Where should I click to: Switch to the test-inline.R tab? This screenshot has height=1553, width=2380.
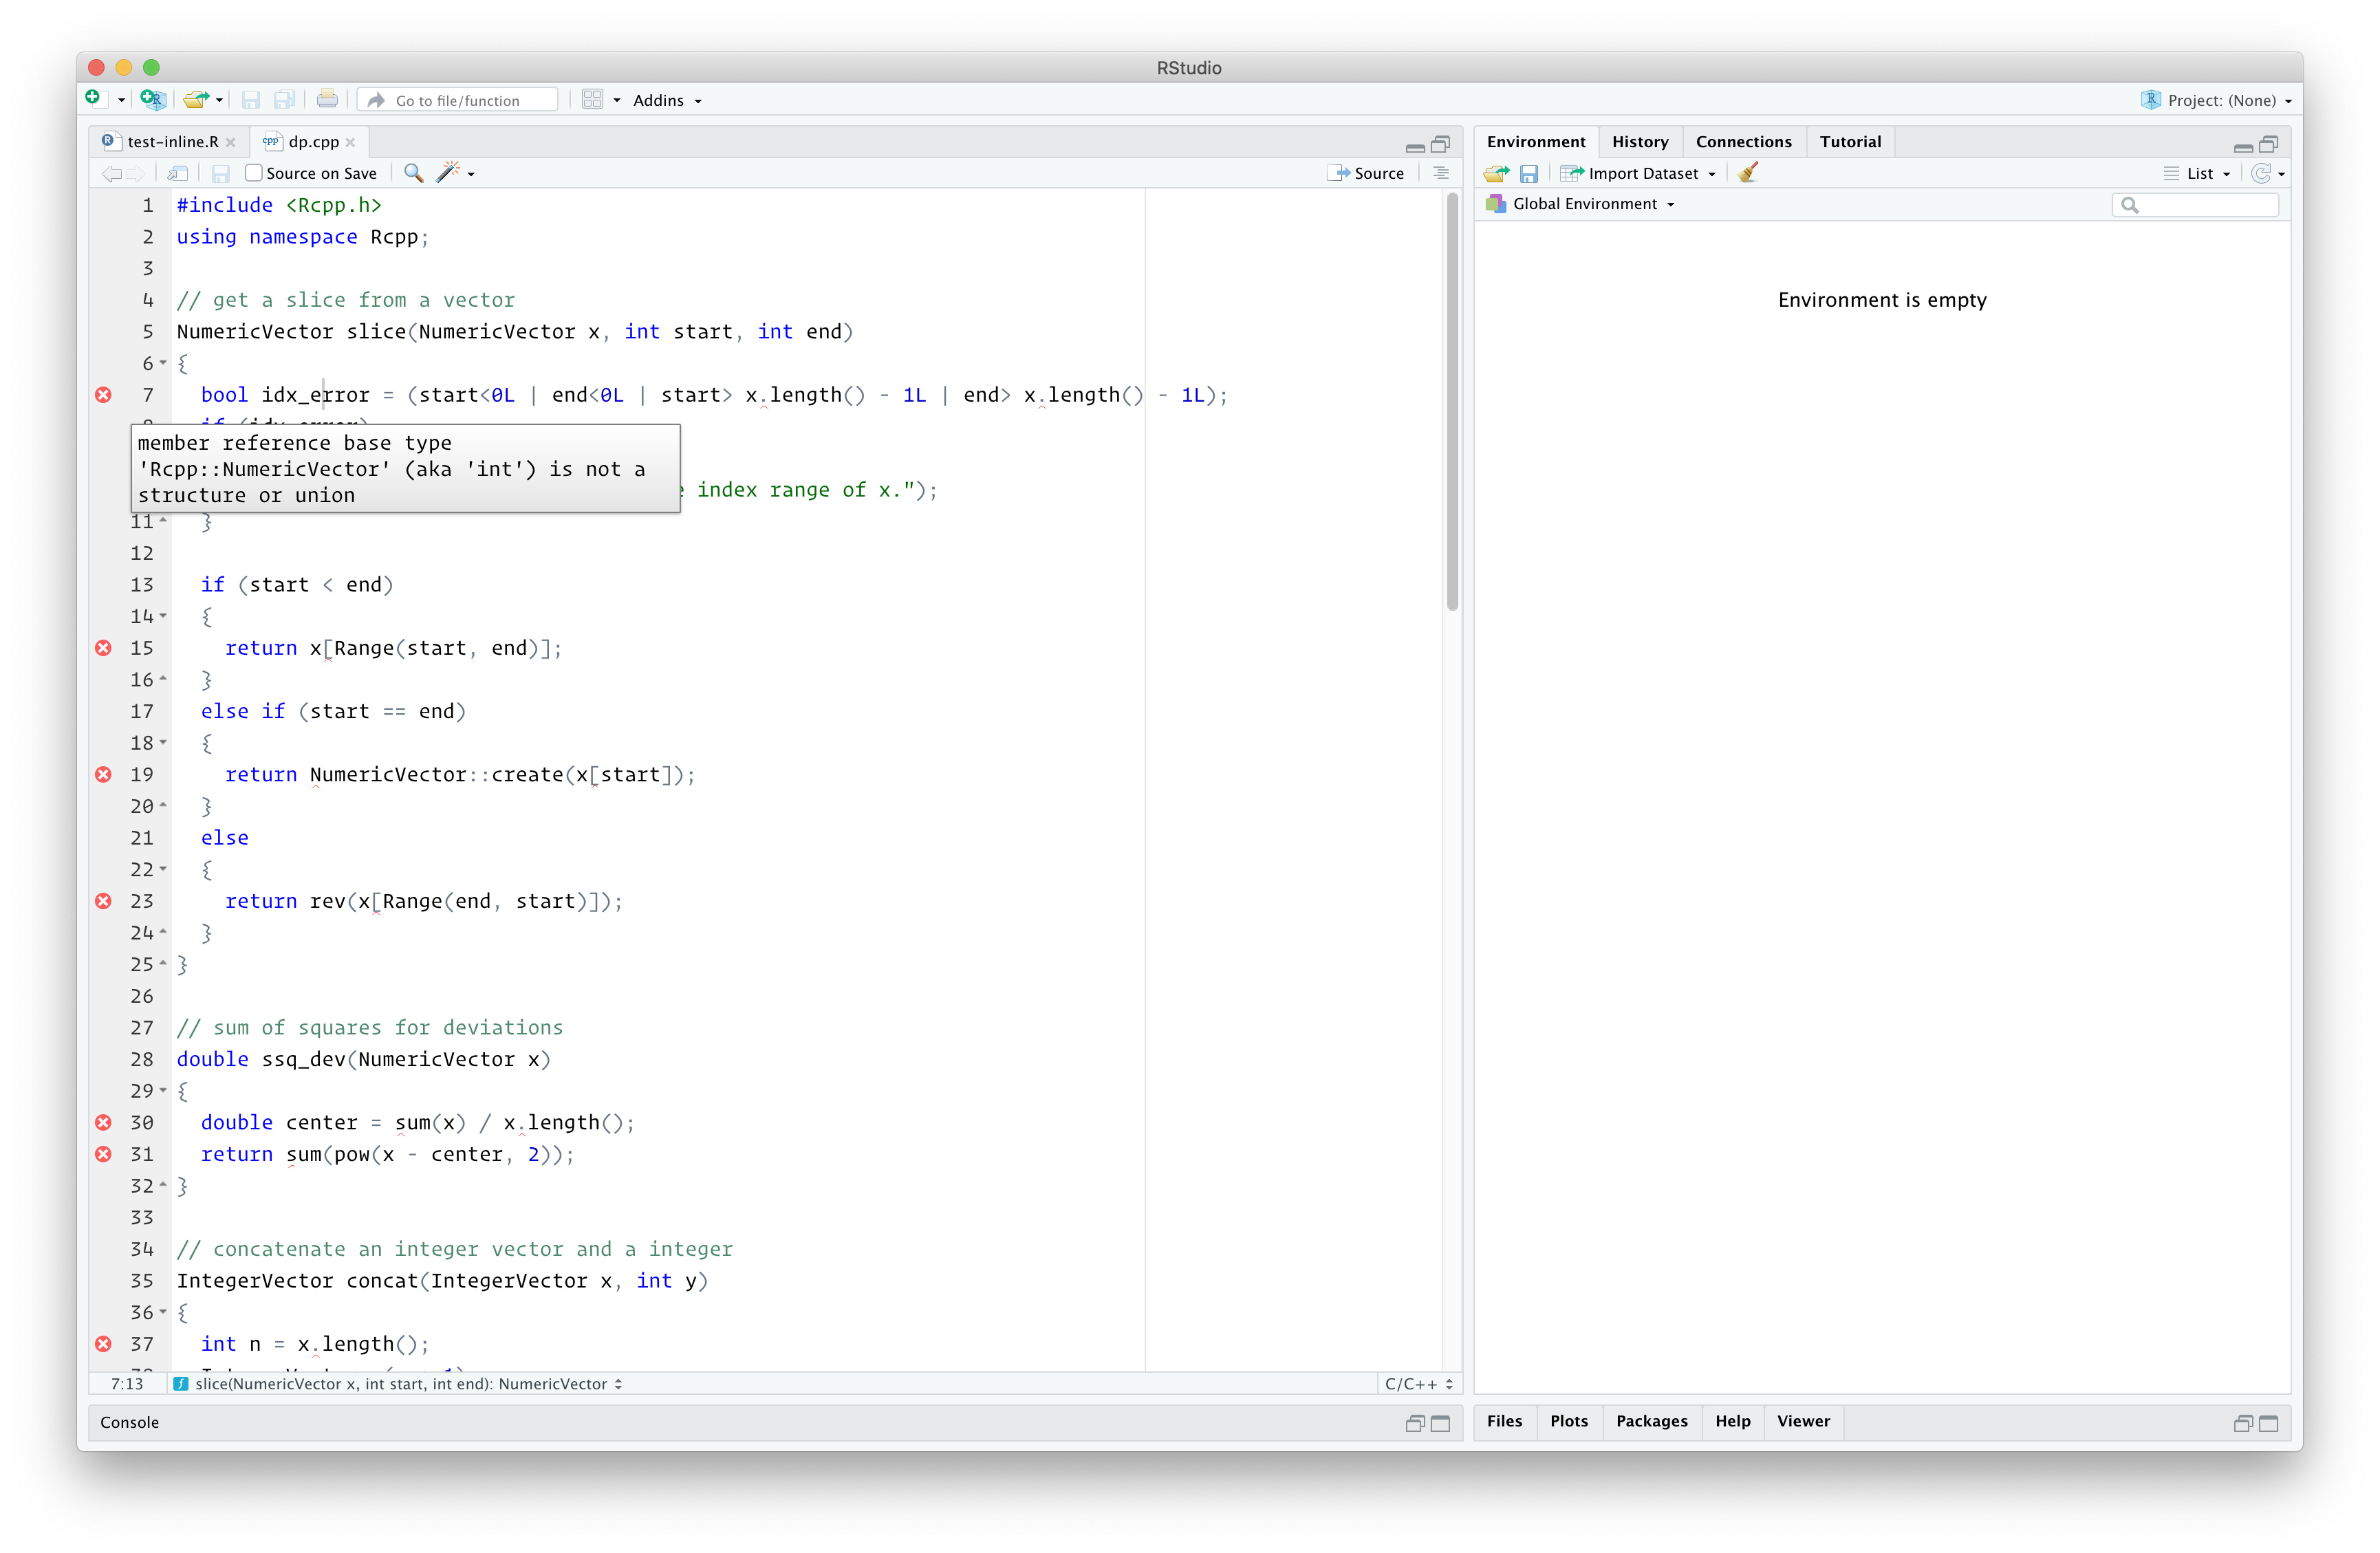pyautogui.click(x=172, y=142)
